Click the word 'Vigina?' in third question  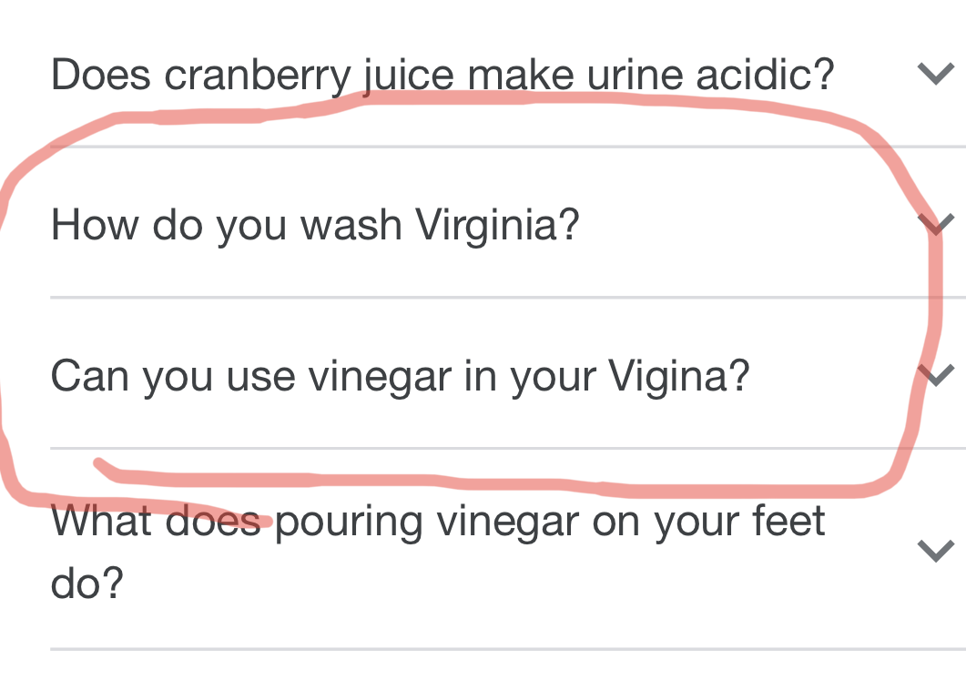click(x=679, y=376)
